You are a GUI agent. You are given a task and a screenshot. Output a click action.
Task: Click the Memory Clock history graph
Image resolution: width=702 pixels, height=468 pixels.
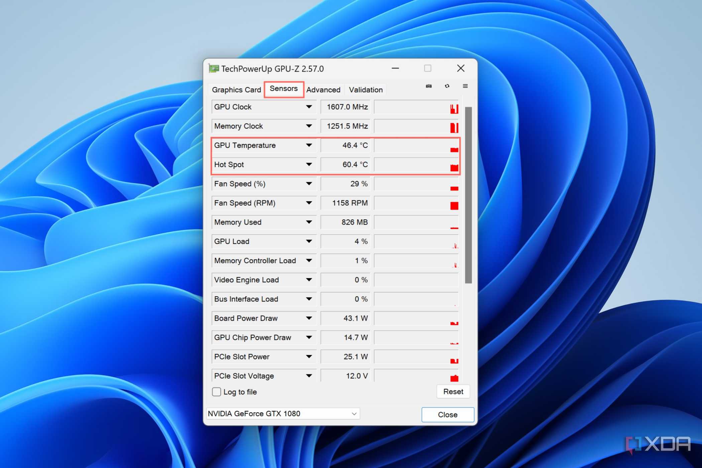click(416, 126)
